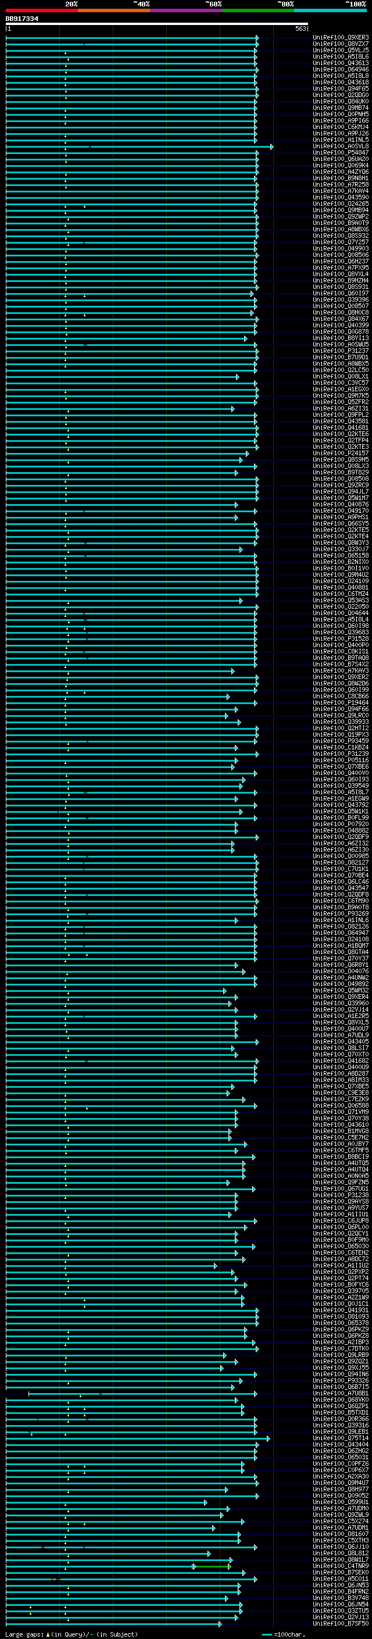The height and width of the screenshot is (1639, 372).
Task: Select hit UniRef100_P24157
Action: (x=341, y=454)
